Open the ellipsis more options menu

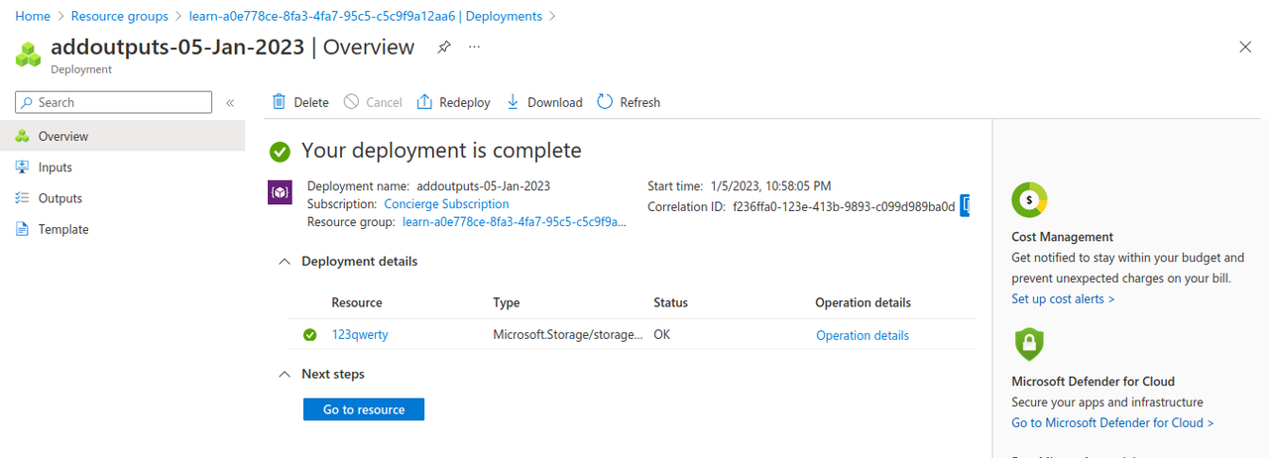point(474,47)
